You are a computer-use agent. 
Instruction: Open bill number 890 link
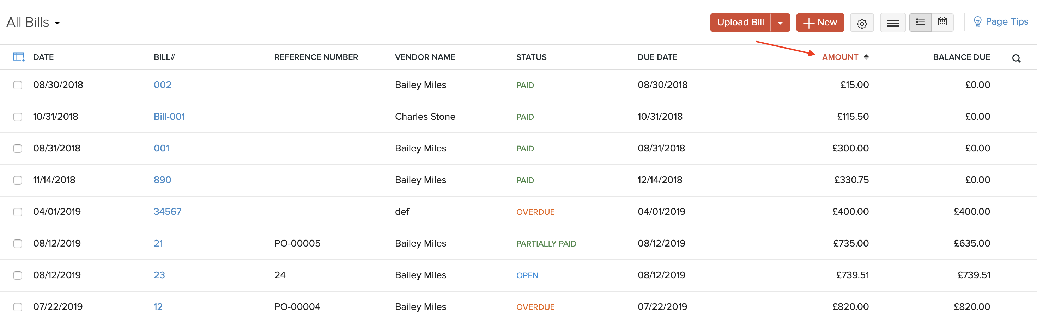(162, 180)
